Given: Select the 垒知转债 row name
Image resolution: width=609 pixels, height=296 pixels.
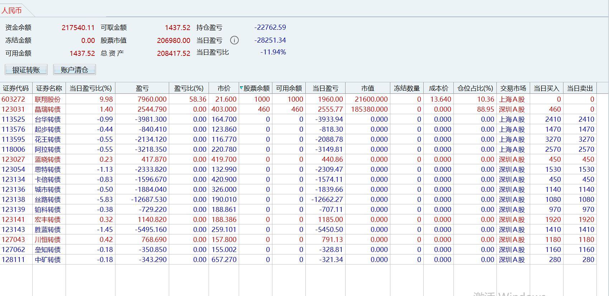Looking at the screenshot, I should click(x=48, y=249).
